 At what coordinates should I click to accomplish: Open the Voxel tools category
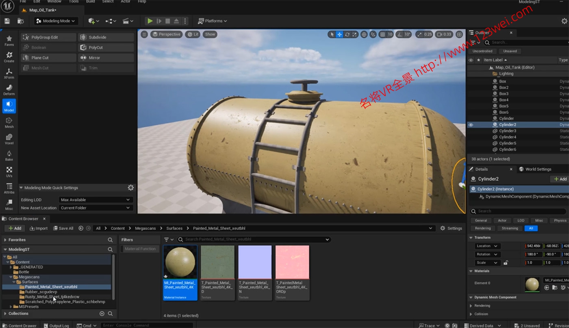(x=9, y=139)
